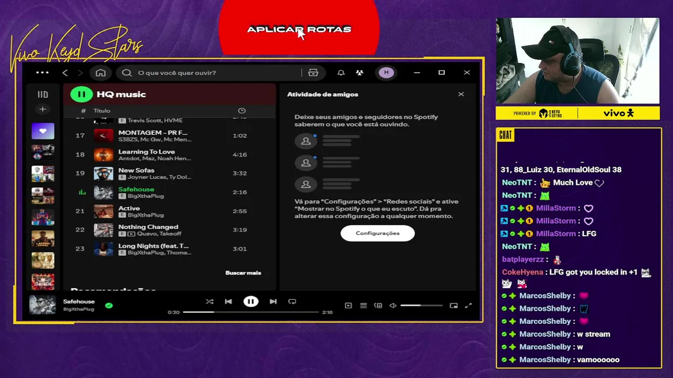Screen dimensions: 673x378
Task: Select track 17 MONTAGEM - PR F...
Action: [x=169, y=135]
